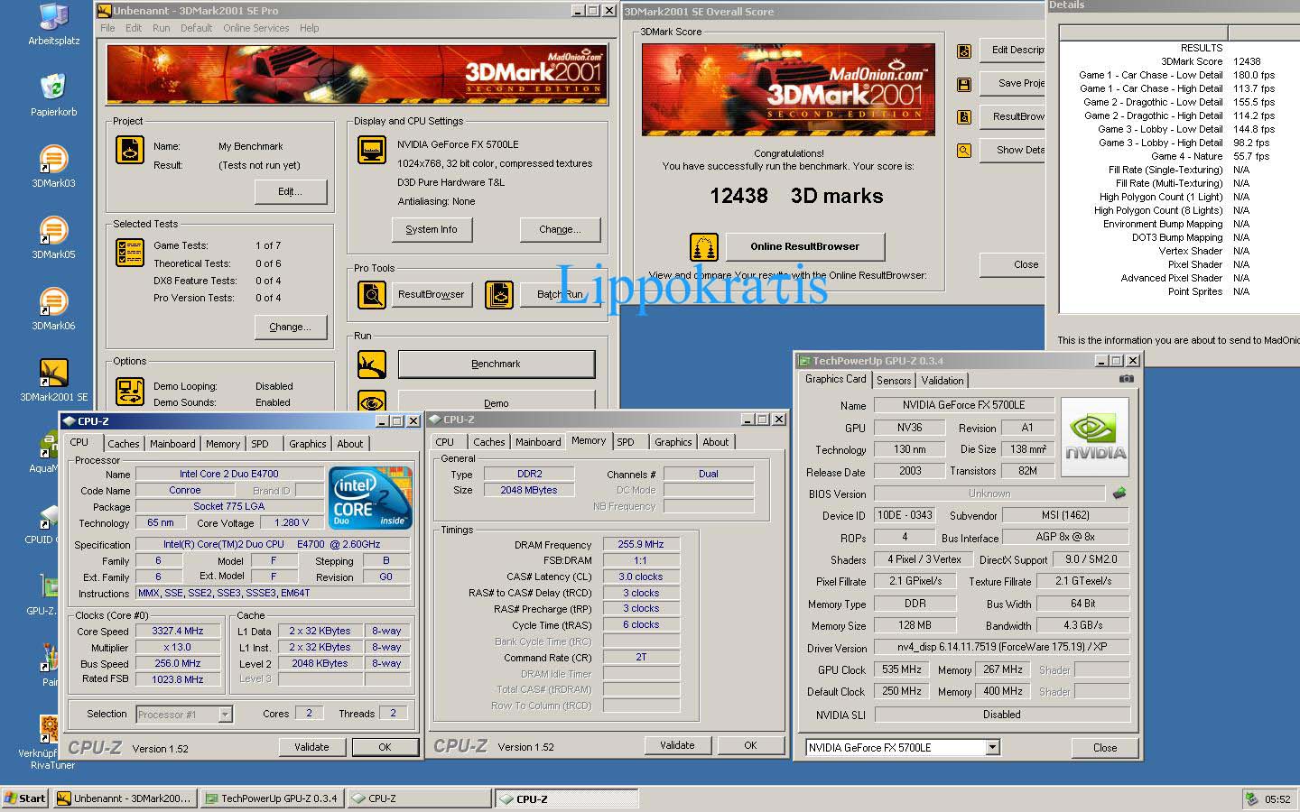Click the Driver Version field in GPU-Z
Image resolution: width=1300 pixels, height=812 pixels.
(x=1001, y=647)
